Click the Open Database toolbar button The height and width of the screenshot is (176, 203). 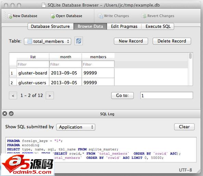pyautogui.click(x=66, y=16)
